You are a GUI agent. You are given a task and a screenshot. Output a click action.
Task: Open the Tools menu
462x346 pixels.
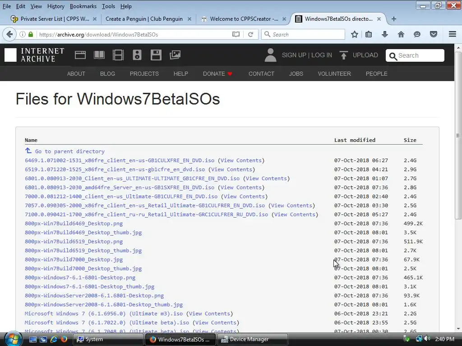(x=108, y=6)
